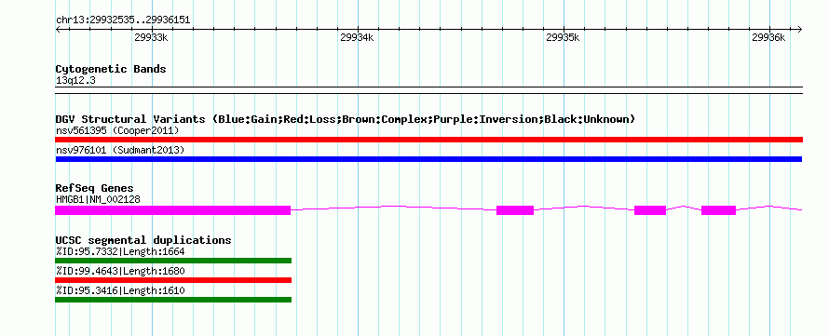Click the red bar for Length:1680 duplication
The height and width of the screenshot is (336, 829).
(173, 280)
